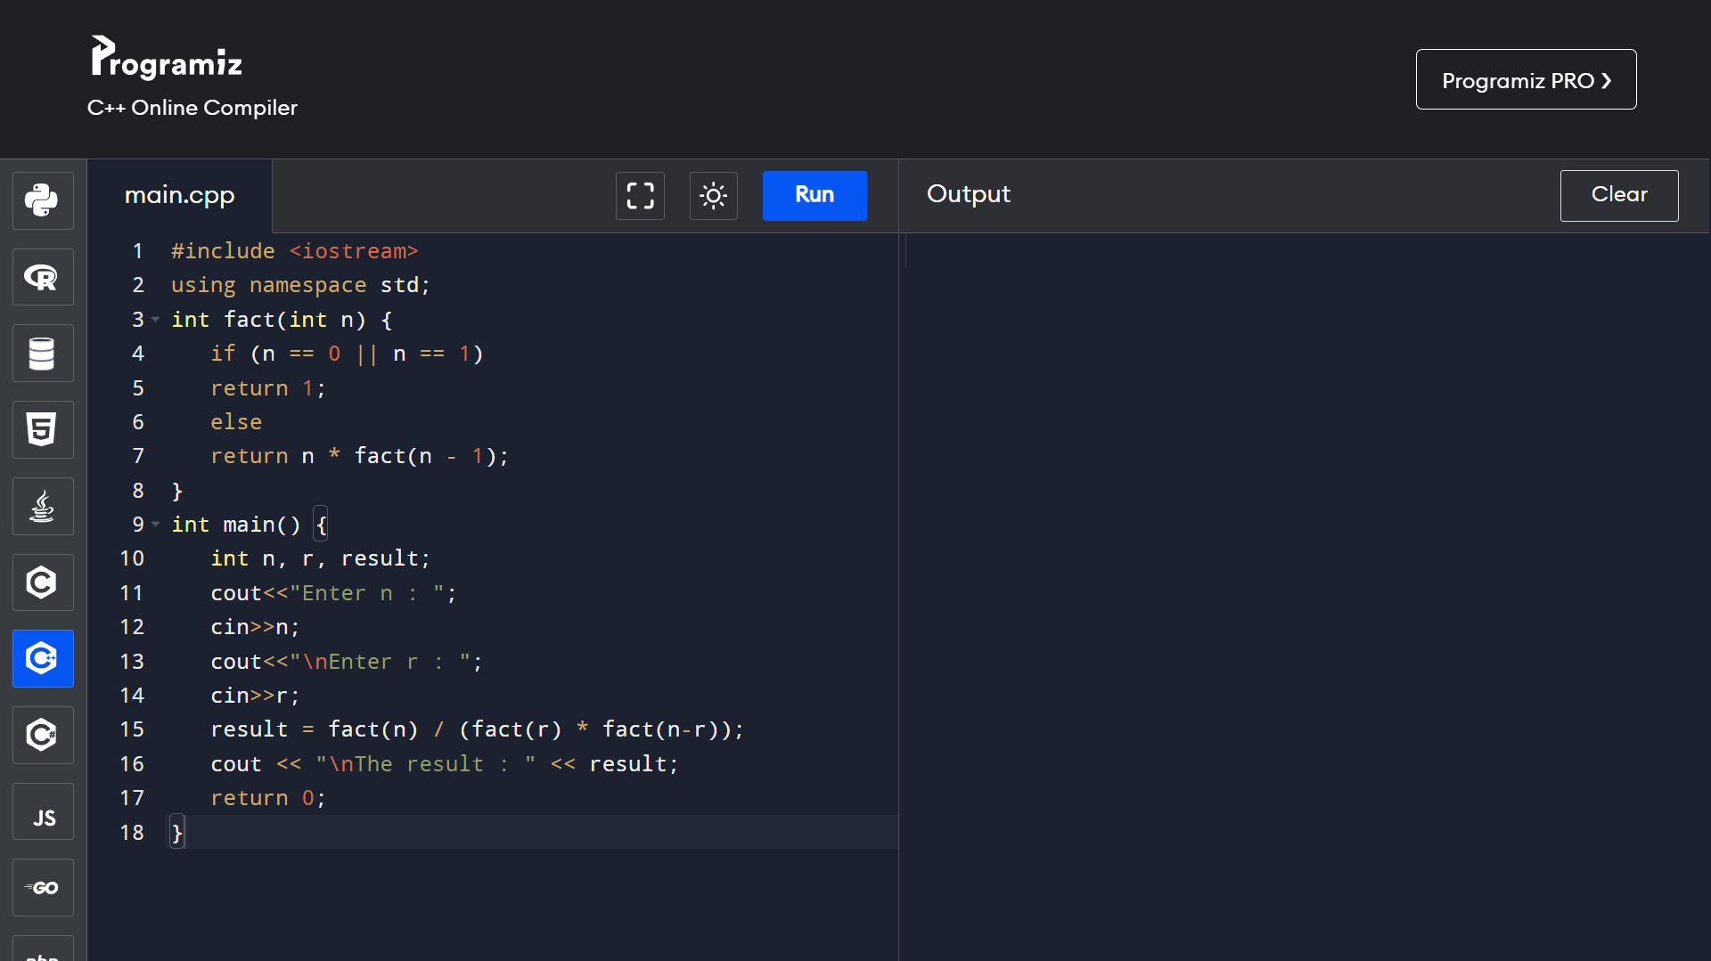Viewport: 1711px width, 961px height.
Task: Open the Go language compiler
Action: (x=43, y=888)
